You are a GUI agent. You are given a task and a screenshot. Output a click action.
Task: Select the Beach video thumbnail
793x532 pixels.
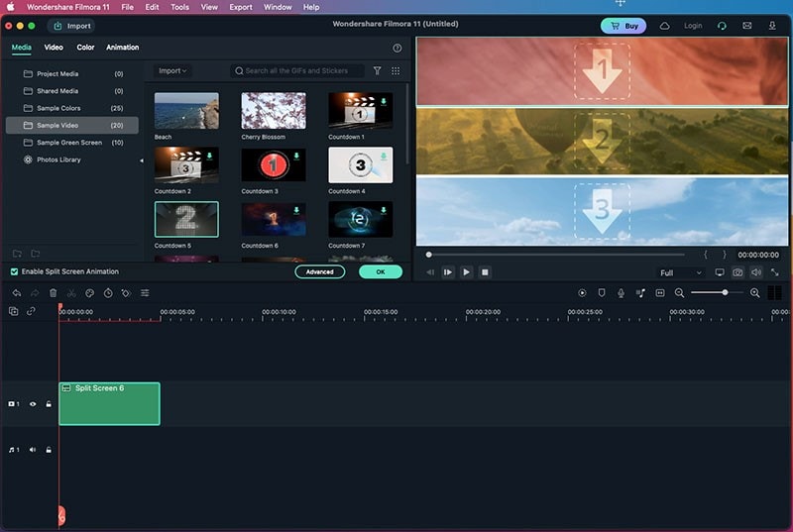click(186, 111)
